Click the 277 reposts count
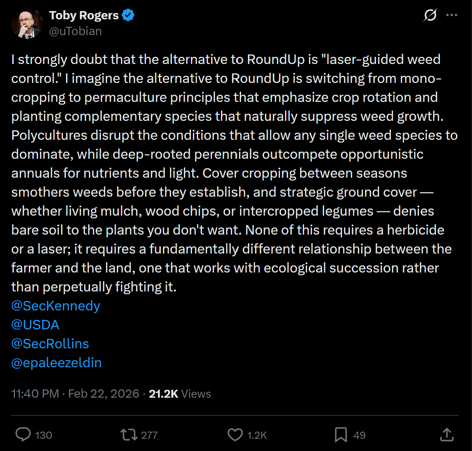 click(149, 435)
